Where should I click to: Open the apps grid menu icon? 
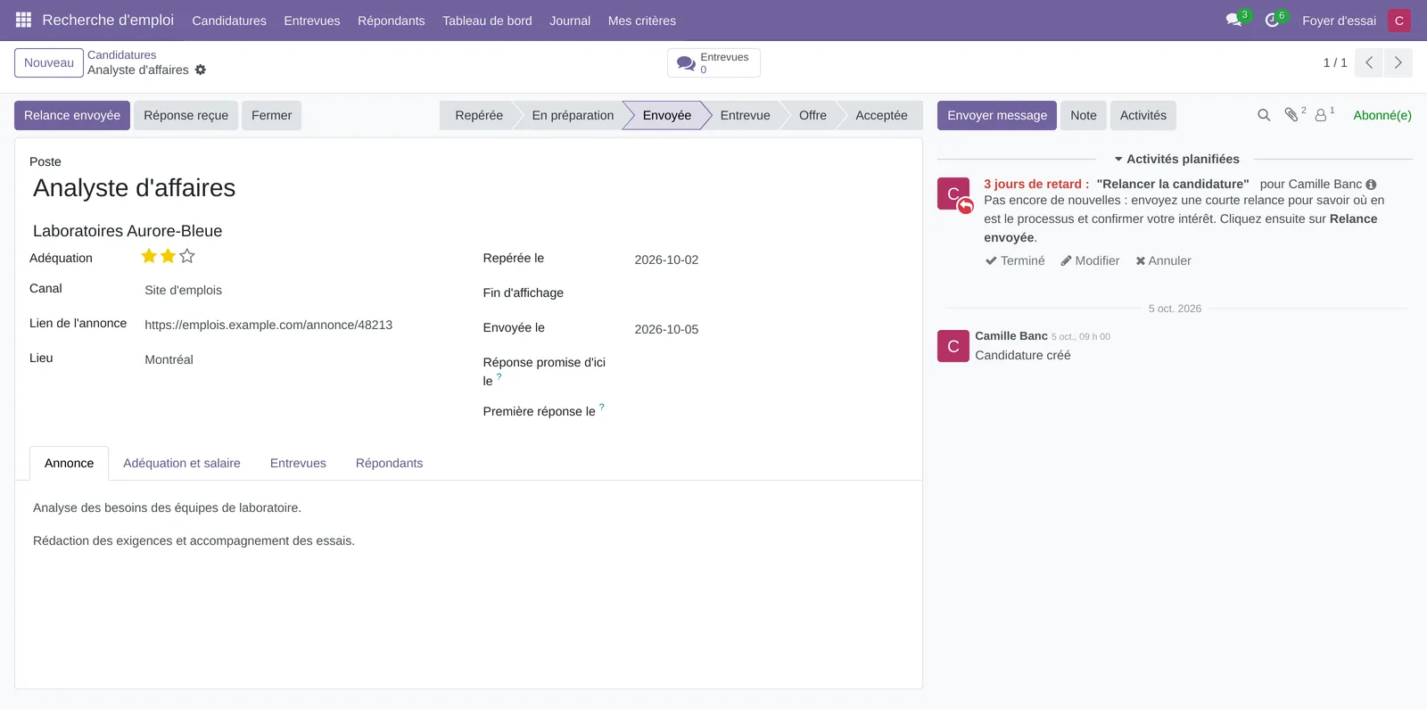coord(23,20)
